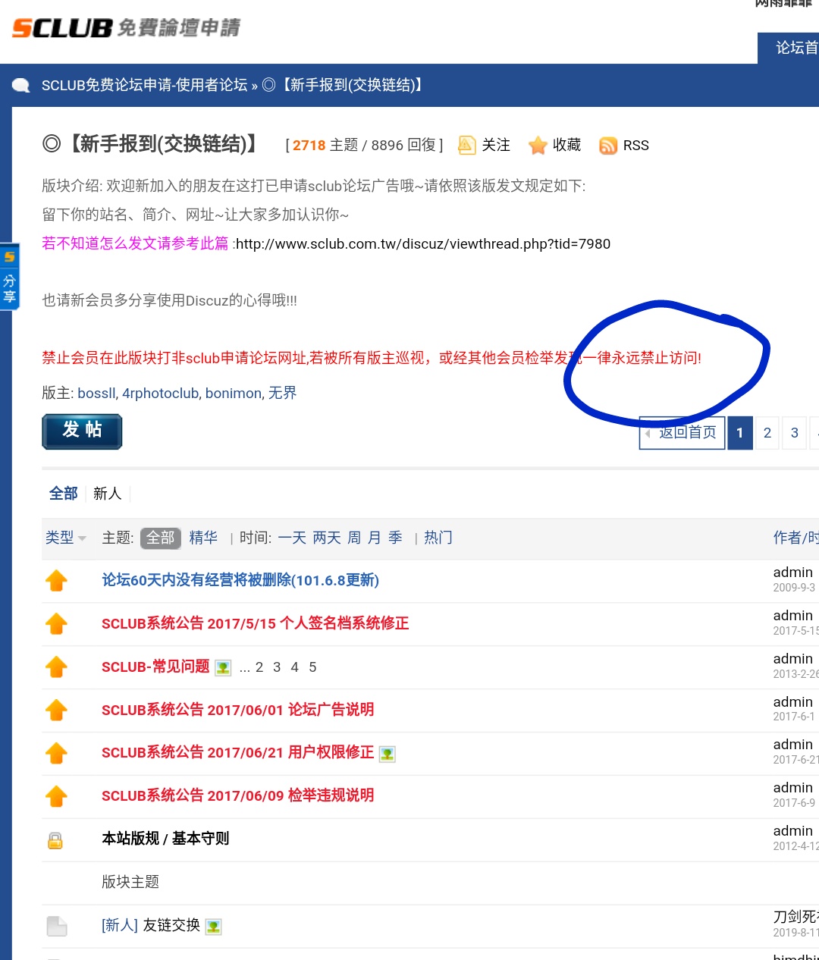The width and height of the screenshot is (819, 960).
Task: Click the [新人] tag on 友链交换
Action: [x=120, y=925]
